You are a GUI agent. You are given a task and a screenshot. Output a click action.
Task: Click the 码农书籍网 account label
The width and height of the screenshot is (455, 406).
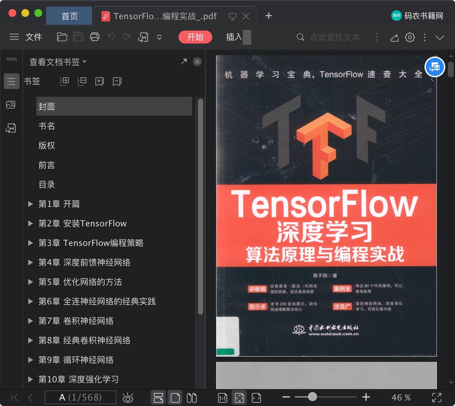(424, 16)
